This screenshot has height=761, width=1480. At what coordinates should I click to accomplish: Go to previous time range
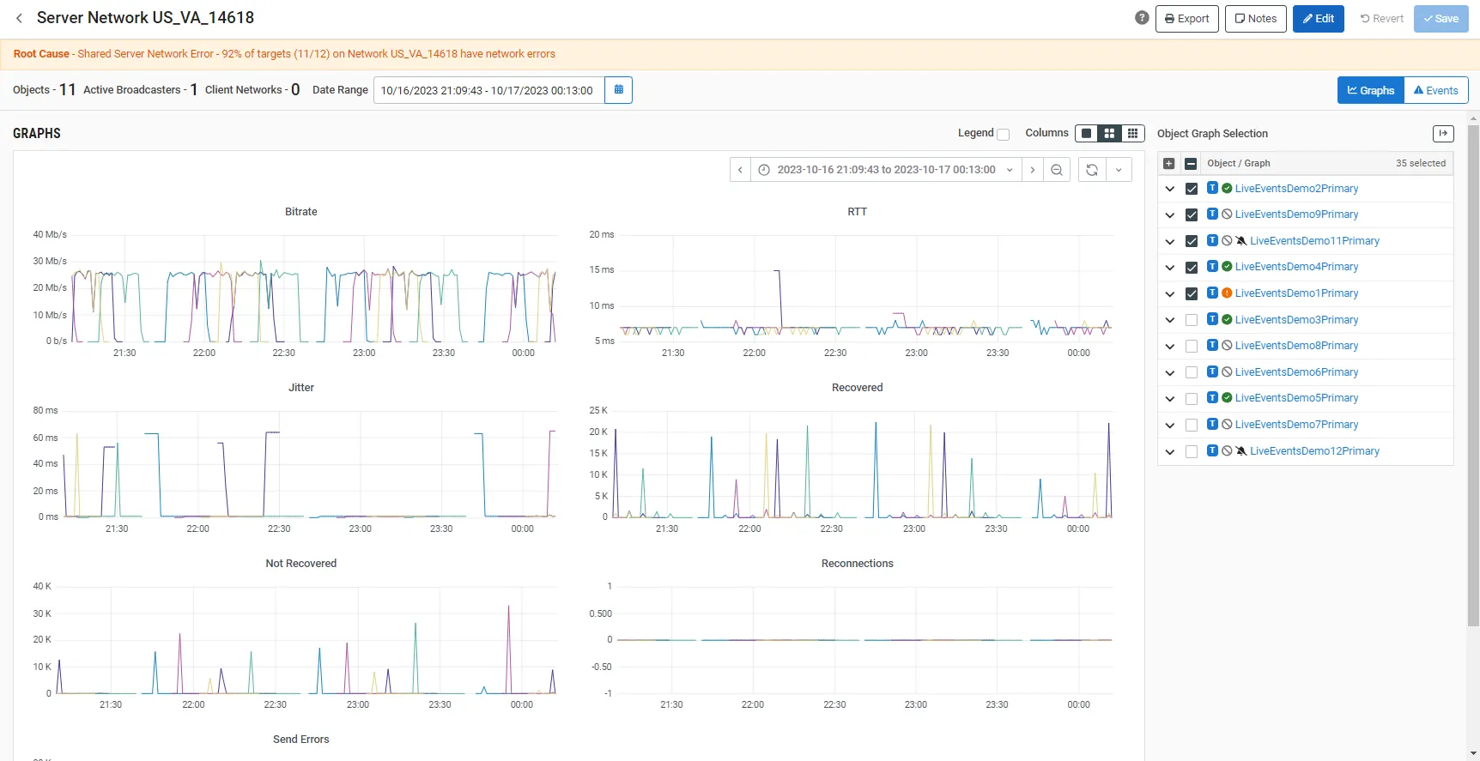click(740, 170)
